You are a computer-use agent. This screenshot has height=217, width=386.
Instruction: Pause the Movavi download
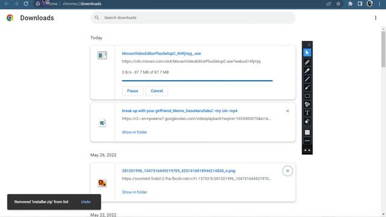coord(133,91)
